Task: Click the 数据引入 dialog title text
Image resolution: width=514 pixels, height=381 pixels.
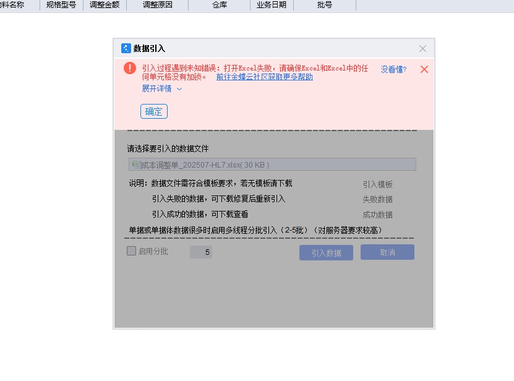Action: pos(149,48)
